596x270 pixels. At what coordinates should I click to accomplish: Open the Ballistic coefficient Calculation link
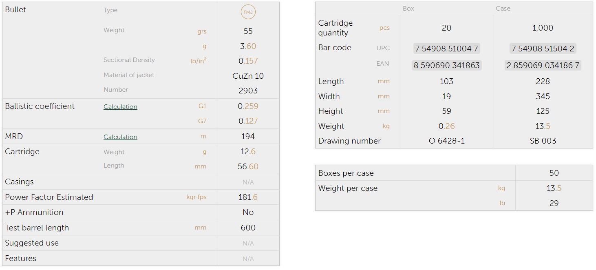pyautogui.click(x=120, y=107)
